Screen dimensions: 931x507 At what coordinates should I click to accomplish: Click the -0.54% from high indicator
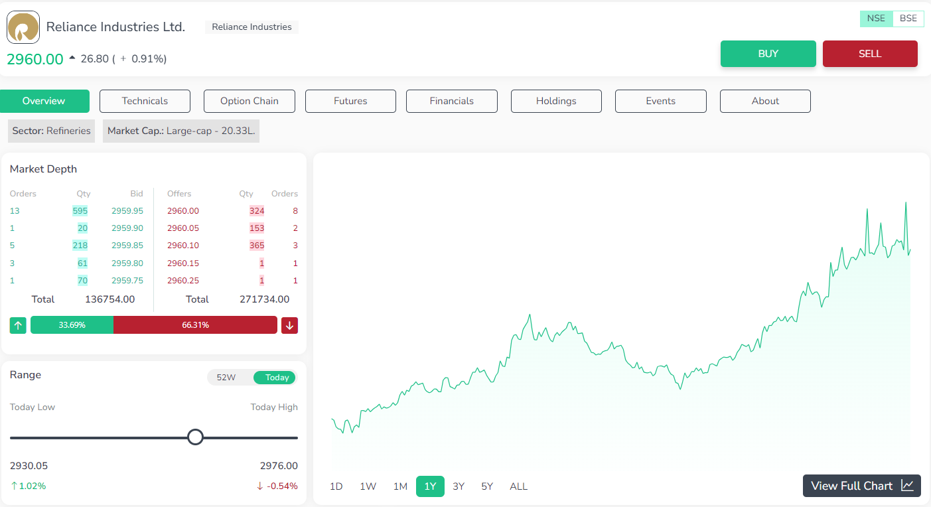click(277, 486)
